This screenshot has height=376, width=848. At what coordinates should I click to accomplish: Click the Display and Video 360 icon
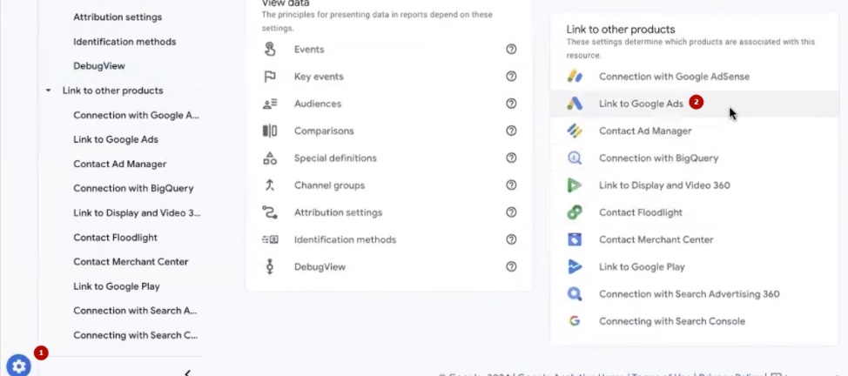pos(575,185)
